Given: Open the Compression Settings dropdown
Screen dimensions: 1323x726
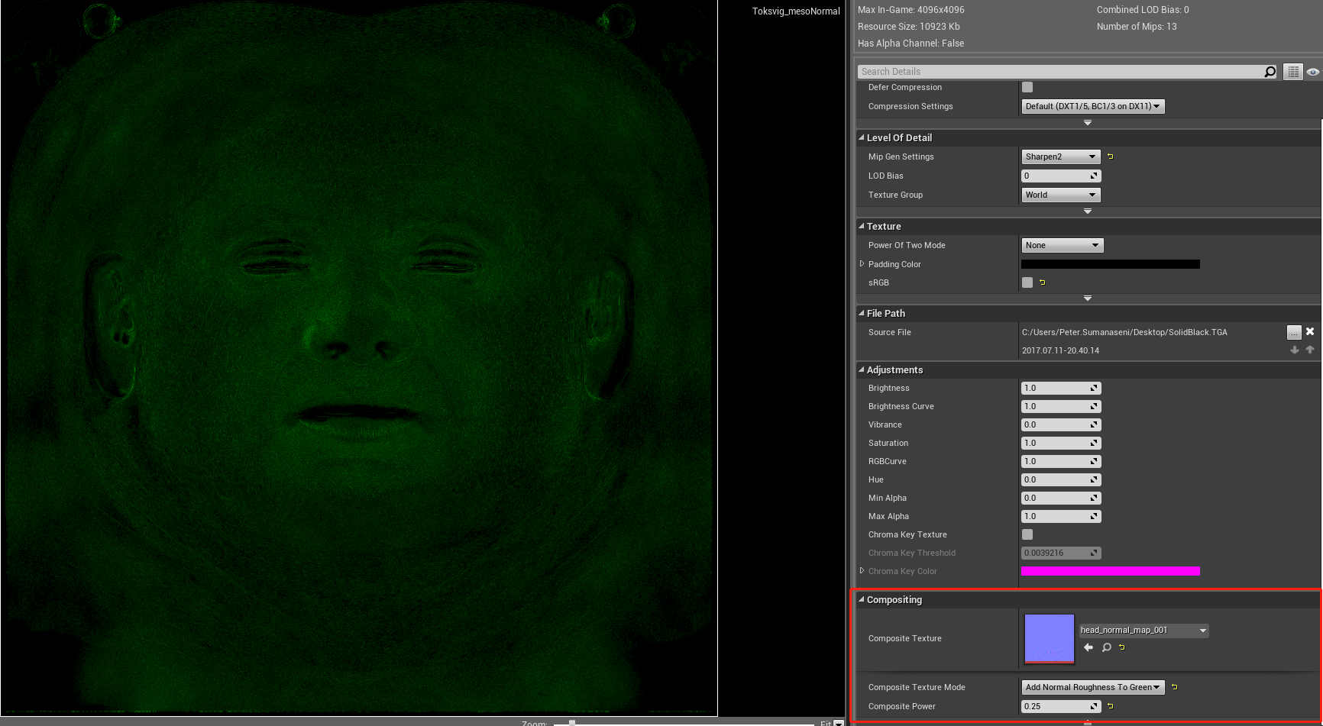Looking at the screenshot, I should (1092, 106).
